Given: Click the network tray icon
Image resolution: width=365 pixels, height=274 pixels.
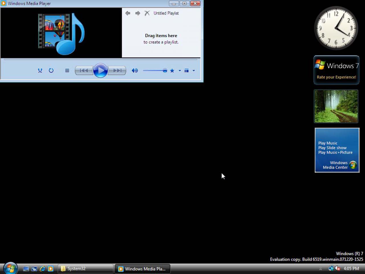Looking at the screenshot, I should click(331, 268).
